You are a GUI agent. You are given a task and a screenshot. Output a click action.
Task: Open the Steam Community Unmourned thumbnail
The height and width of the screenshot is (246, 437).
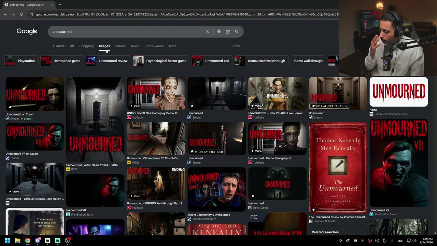click(216, 189)
